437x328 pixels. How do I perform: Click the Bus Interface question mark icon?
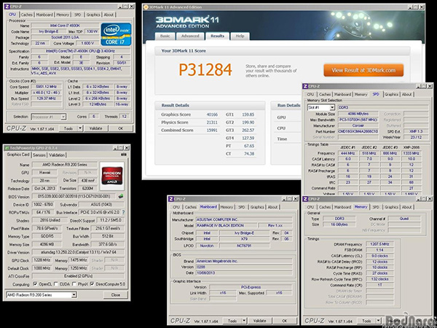point(123,212)
